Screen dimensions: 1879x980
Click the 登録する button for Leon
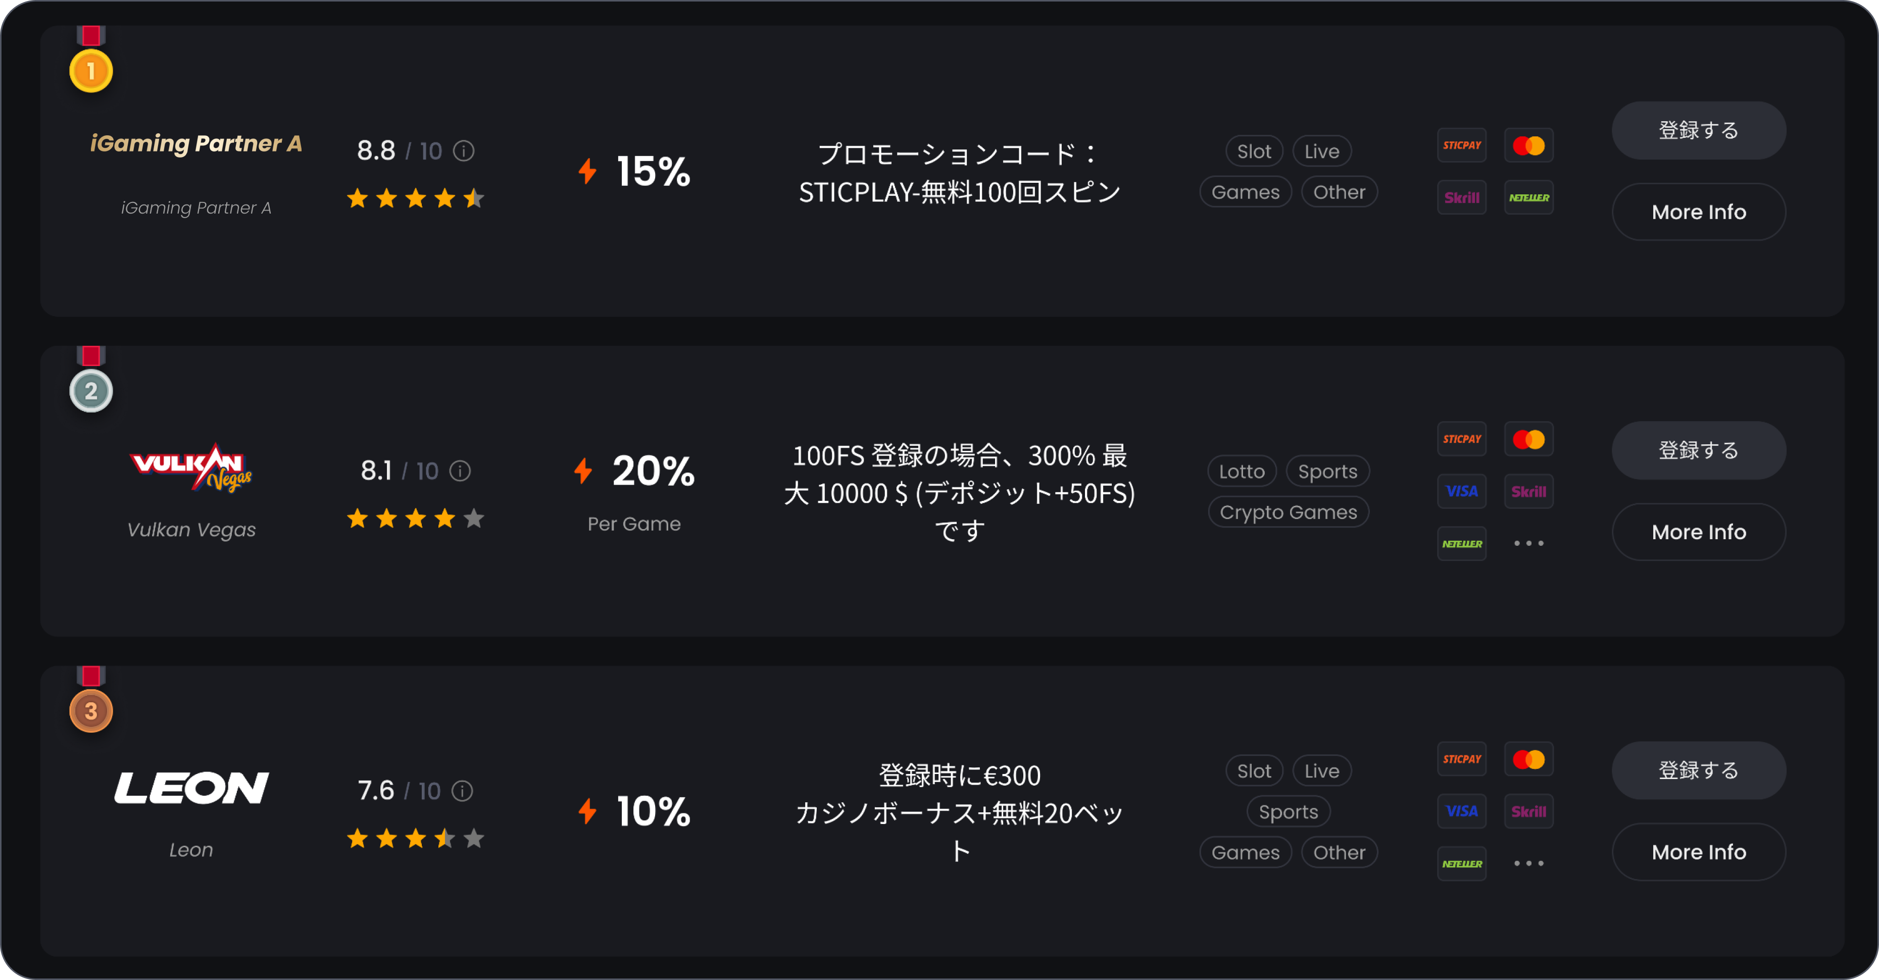pyautogui.click(x=1699, y=771)
